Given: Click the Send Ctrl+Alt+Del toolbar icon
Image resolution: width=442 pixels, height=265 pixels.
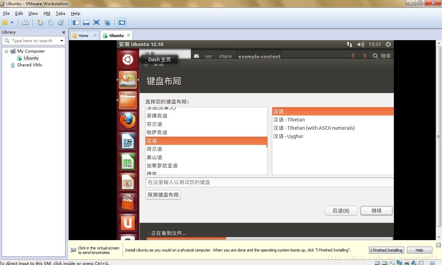Looking at the screenshot, I should [x=25, y=23].
